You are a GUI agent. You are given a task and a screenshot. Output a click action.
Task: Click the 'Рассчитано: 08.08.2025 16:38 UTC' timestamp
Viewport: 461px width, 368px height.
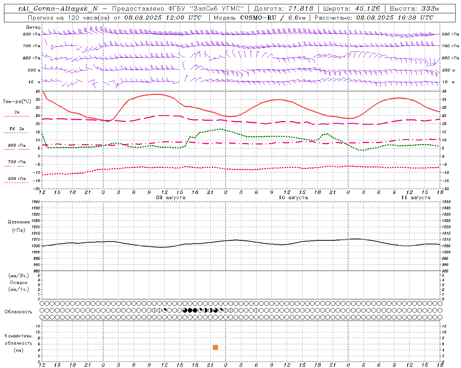pyautogui.click(x=374, y=18)
